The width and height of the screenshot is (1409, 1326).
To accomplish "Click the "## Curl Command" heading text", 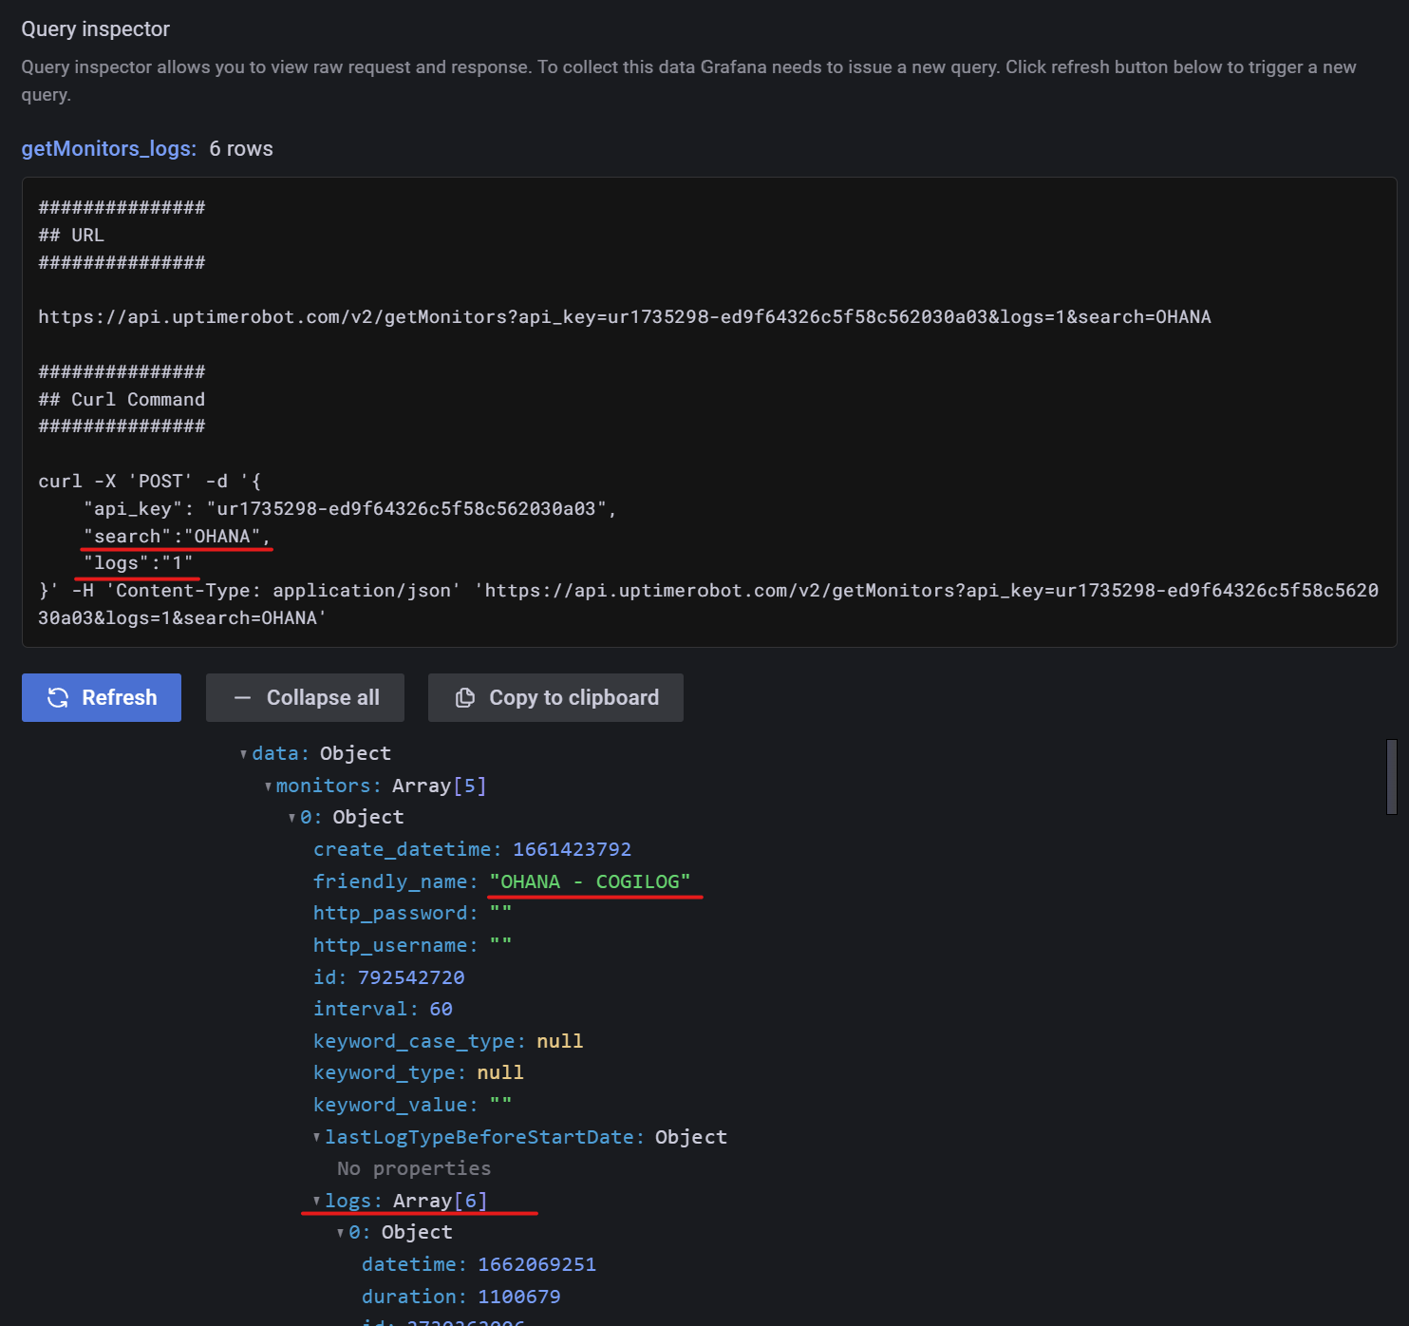I will (122, 400).
